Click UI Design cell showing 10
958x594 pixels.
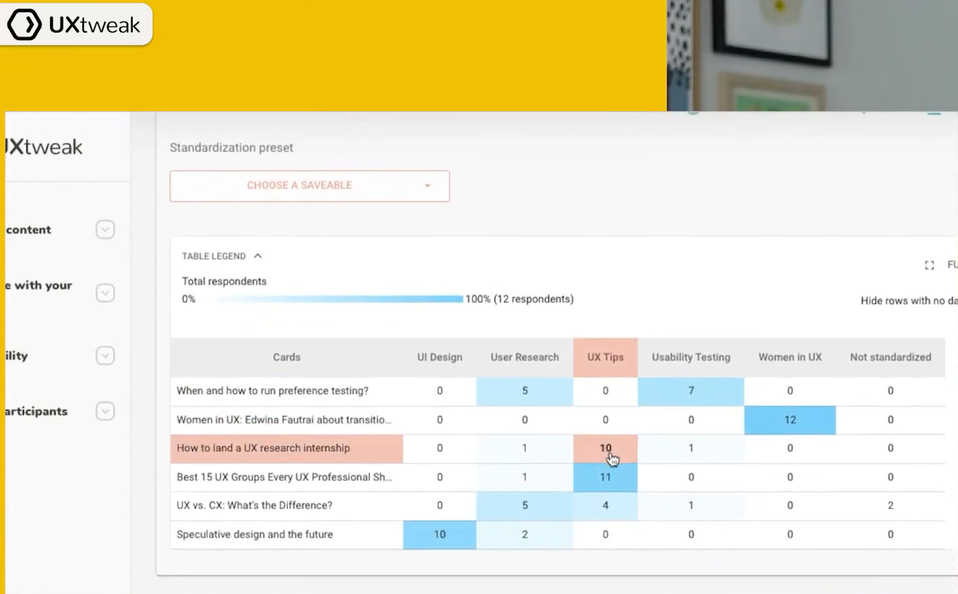pyautogui.click(x=439, y=534)
